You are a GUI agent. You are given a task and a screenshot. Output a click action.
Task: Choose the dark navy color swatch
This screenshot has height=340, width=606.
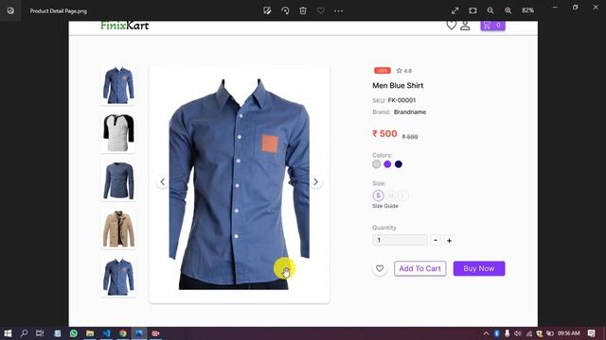[x=399, y=164]
